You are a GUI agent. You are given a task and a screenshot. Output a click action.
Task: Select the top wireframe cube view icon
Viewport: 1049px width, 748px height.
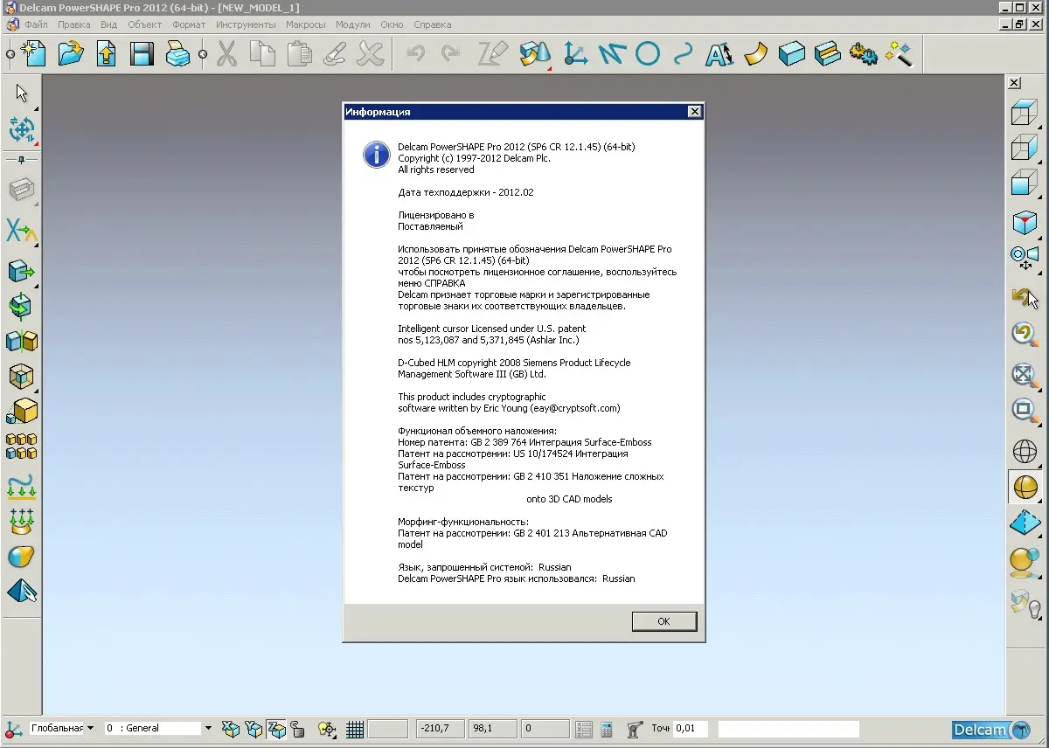[x=1024, y=114]
